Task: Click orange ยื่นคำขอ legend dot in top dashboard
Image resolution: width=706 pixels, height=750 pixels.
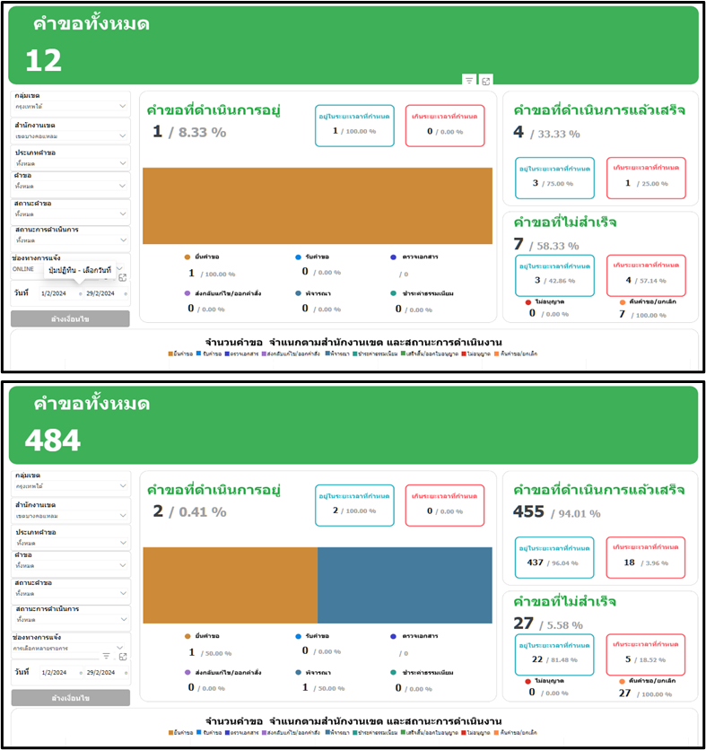Action: pyautogui.click(x=187, y=257)
